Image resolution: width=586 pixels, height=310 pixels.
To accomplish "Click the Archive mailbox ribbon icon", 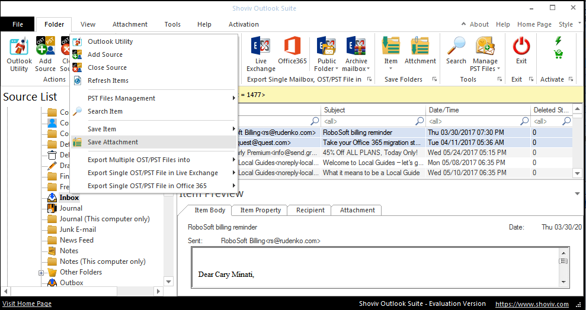I will (x=356, y=46).
